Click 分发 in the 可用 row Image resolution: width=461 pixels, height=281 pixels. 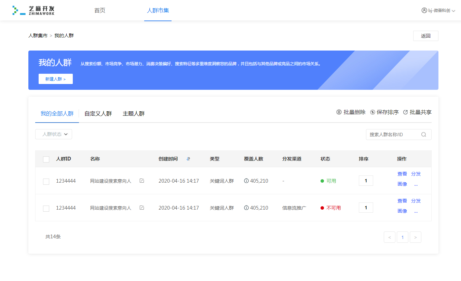(416, 174)
